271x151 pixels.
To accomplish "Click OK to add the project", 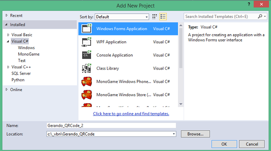I will [224, 144].
